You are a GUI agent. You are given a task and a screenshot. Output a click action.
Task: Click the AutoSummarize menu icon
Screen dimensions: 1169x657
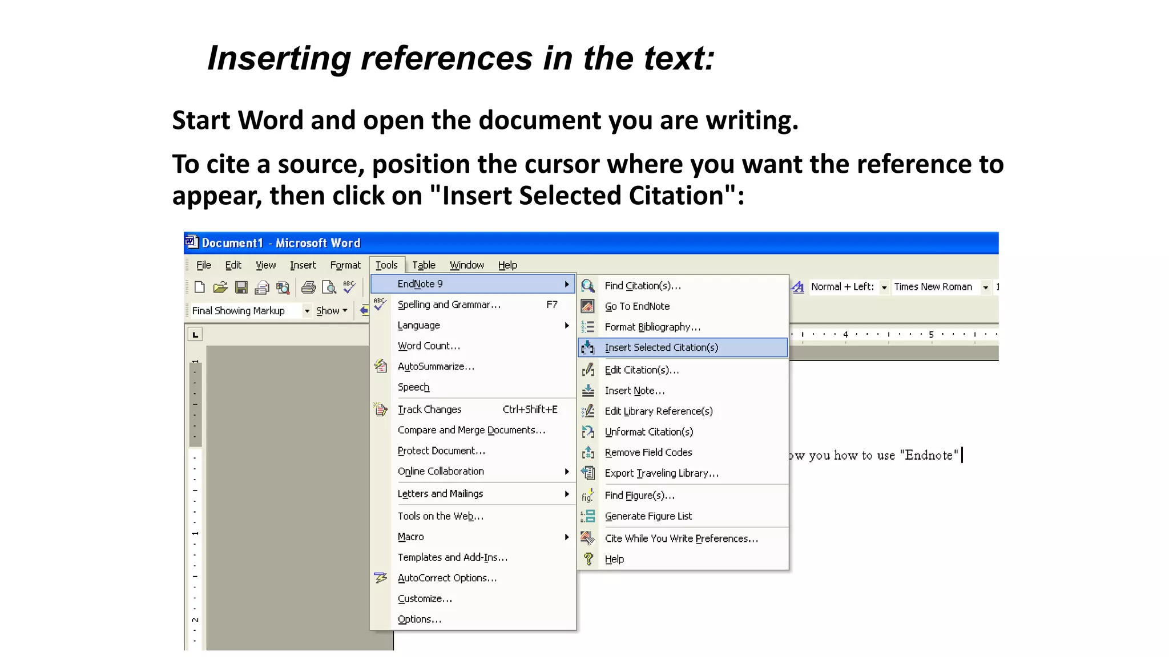coord(381,366)
